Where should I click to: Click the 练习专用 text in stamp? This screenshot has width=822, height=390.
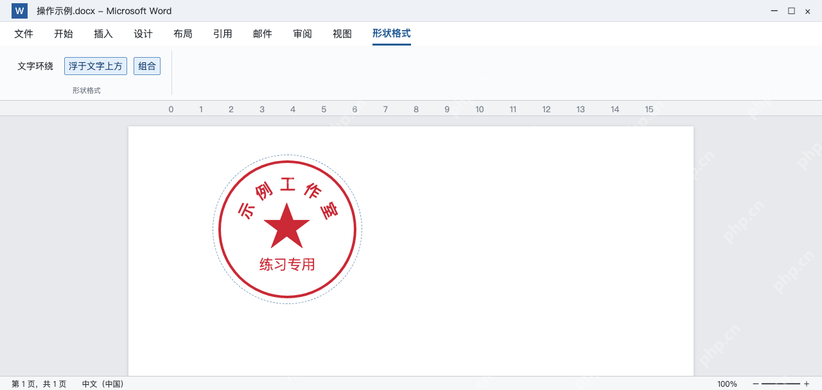(x=287, y=264)
